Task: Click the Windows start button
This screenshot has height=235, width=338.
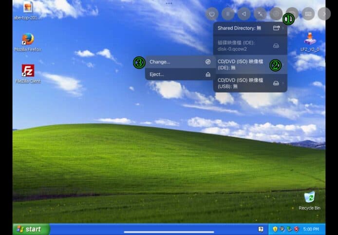Action: point(31,229)
